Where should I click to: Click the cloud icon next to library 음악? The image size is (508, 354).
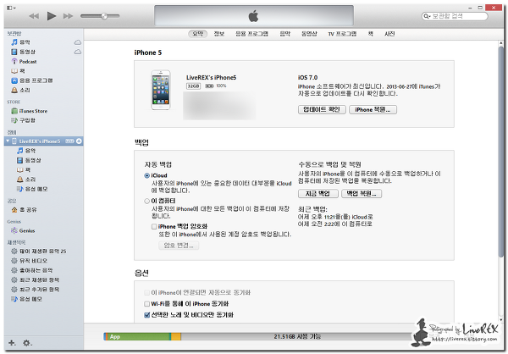pyautogui.click(x=78, y=42)
